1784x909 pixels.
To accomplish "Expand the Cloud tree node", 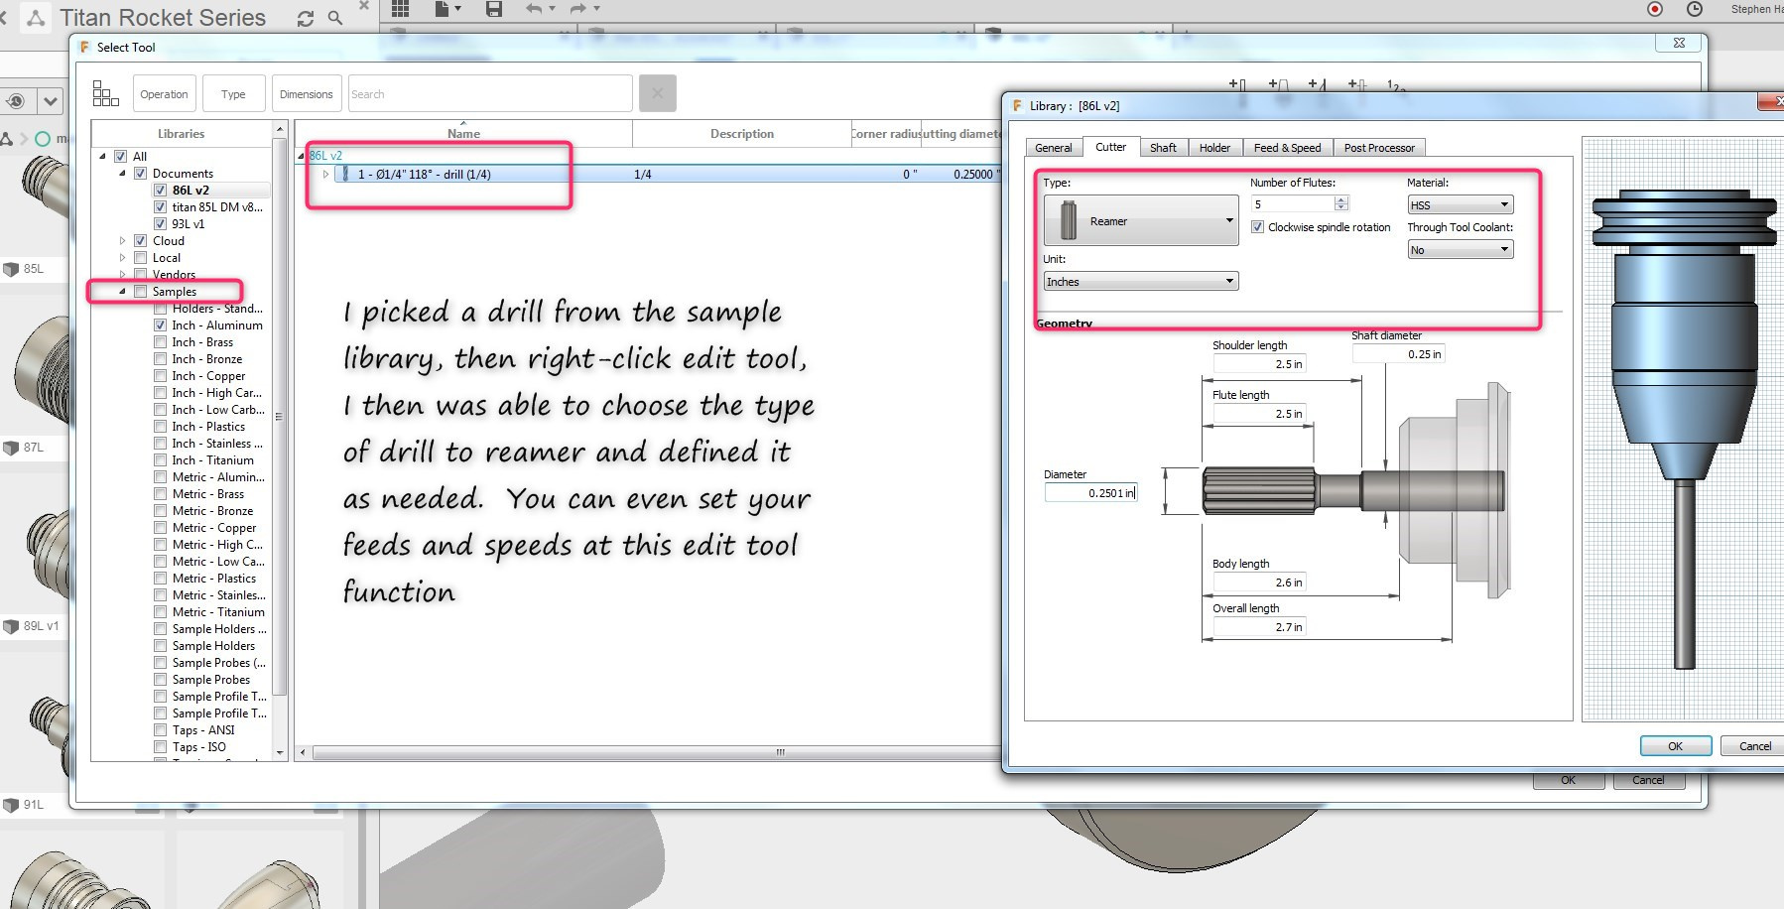I will tap(123, 241).
